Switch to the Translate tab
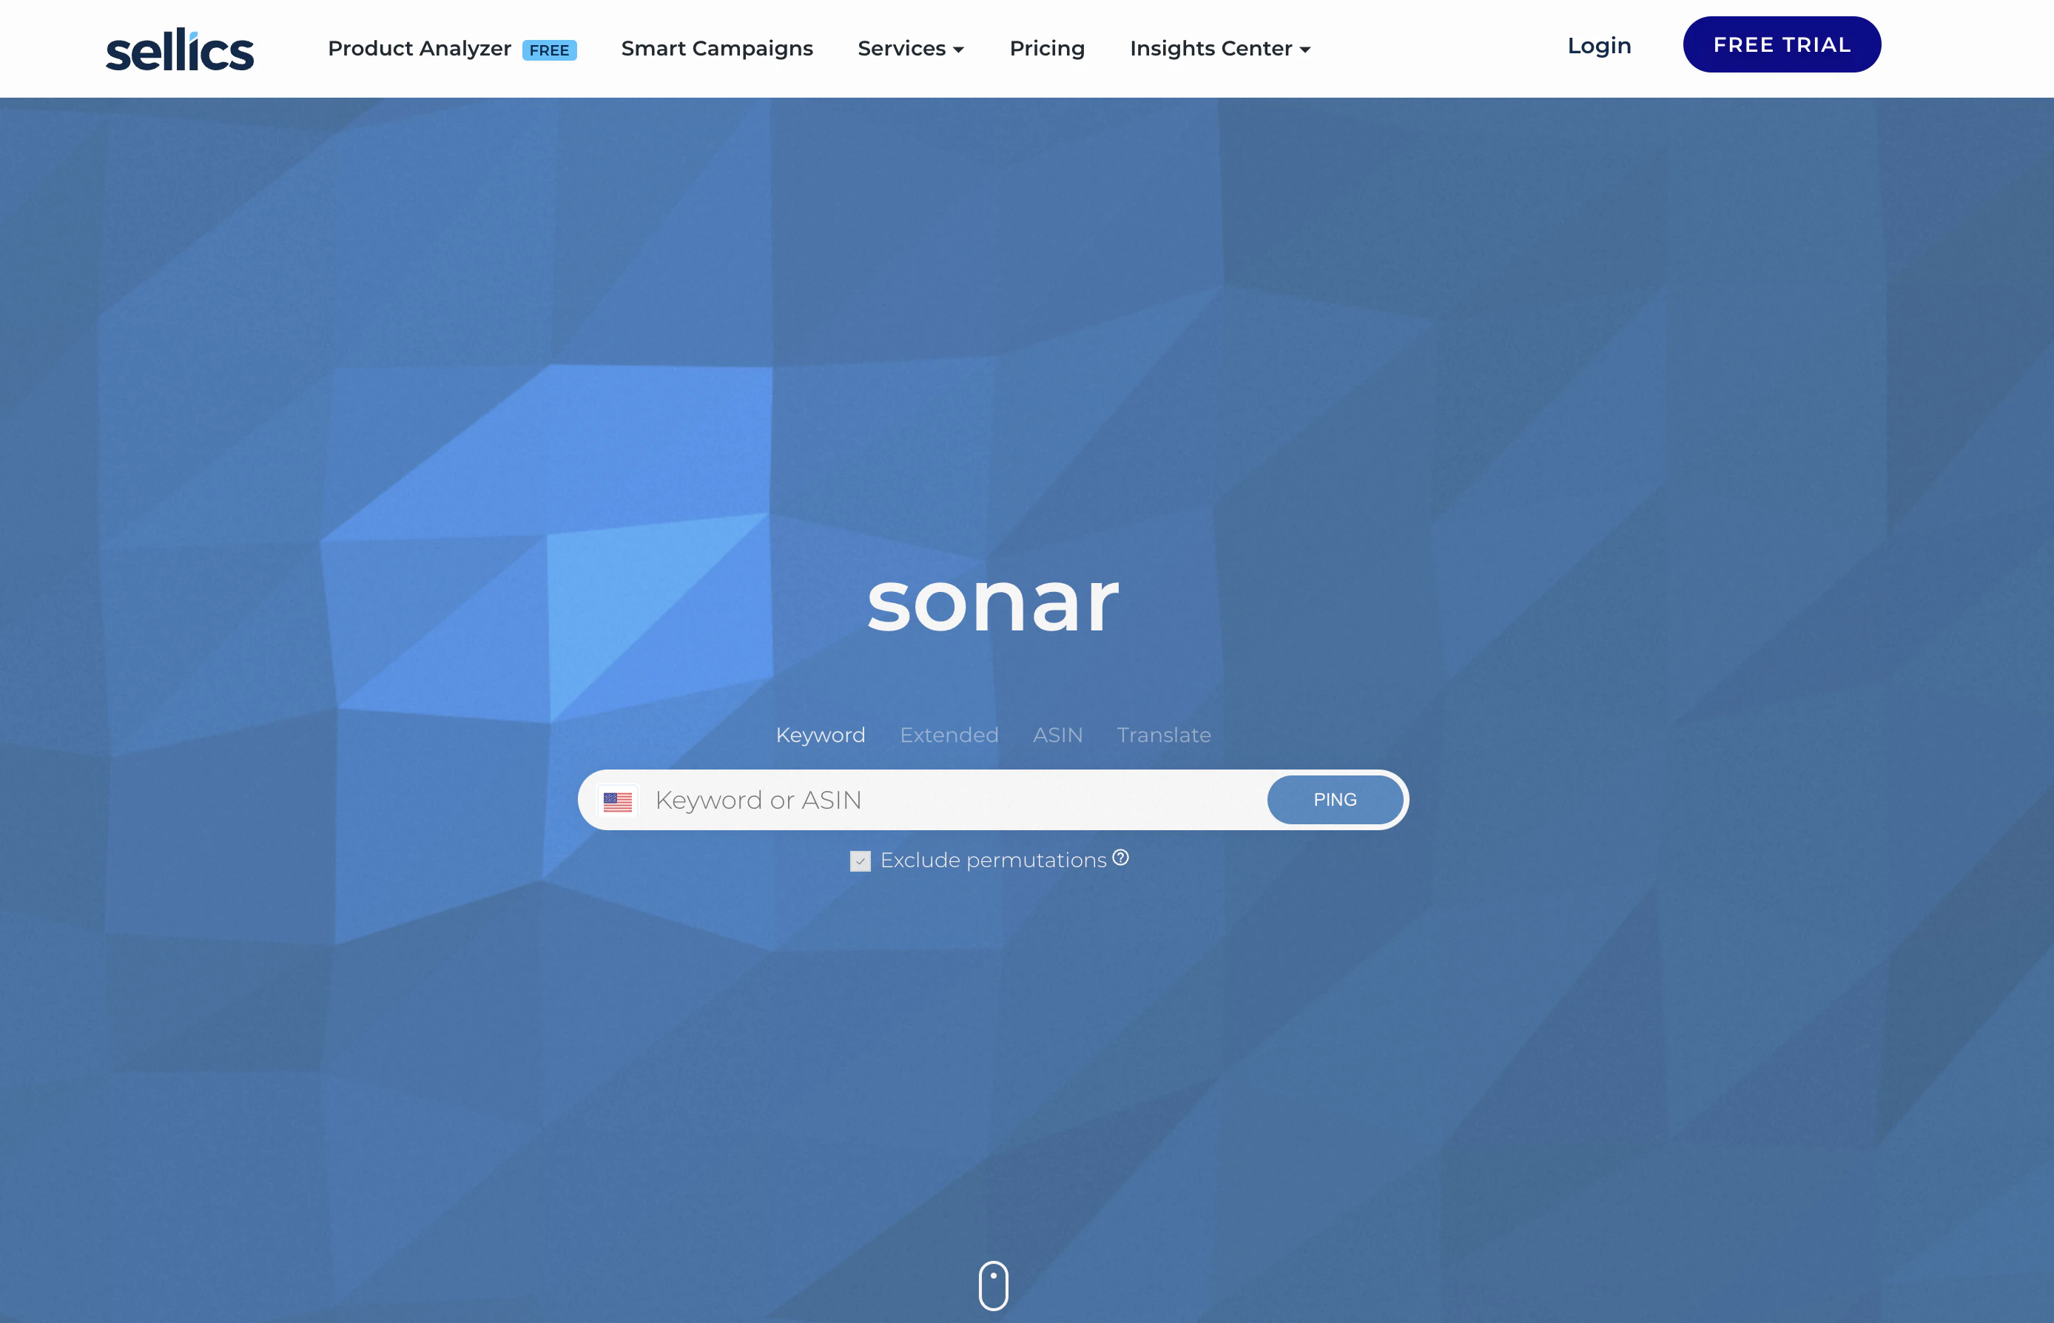Image resolution: width=2054 pixels, height=1323 pixels. click(1164, 735)
